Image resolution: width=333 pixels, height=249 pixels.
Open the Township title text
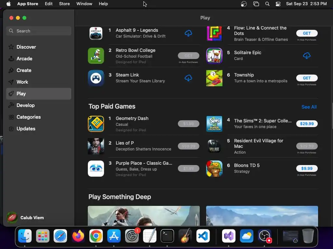click(244, 75)
